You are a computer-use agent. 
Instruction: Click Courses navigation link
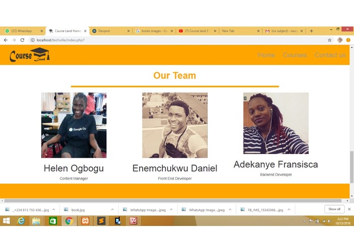[295, 55]
